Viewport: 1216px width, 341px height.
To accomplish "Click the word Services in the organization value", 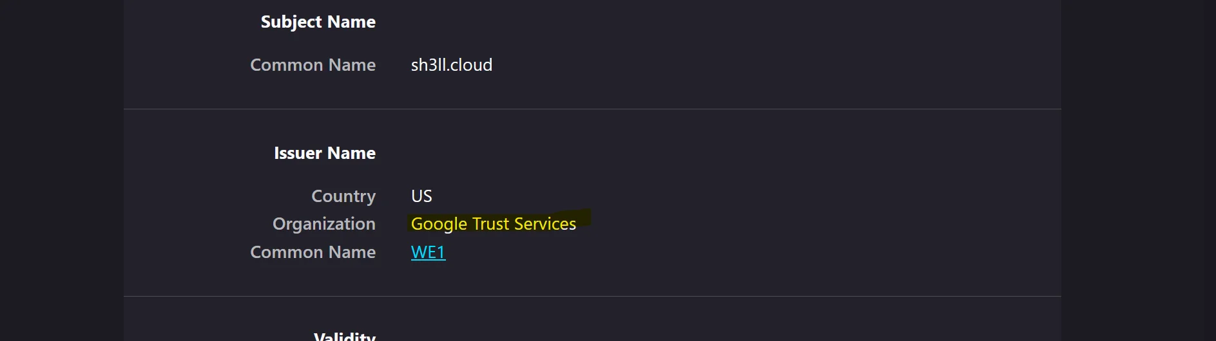I will [545, 224].
